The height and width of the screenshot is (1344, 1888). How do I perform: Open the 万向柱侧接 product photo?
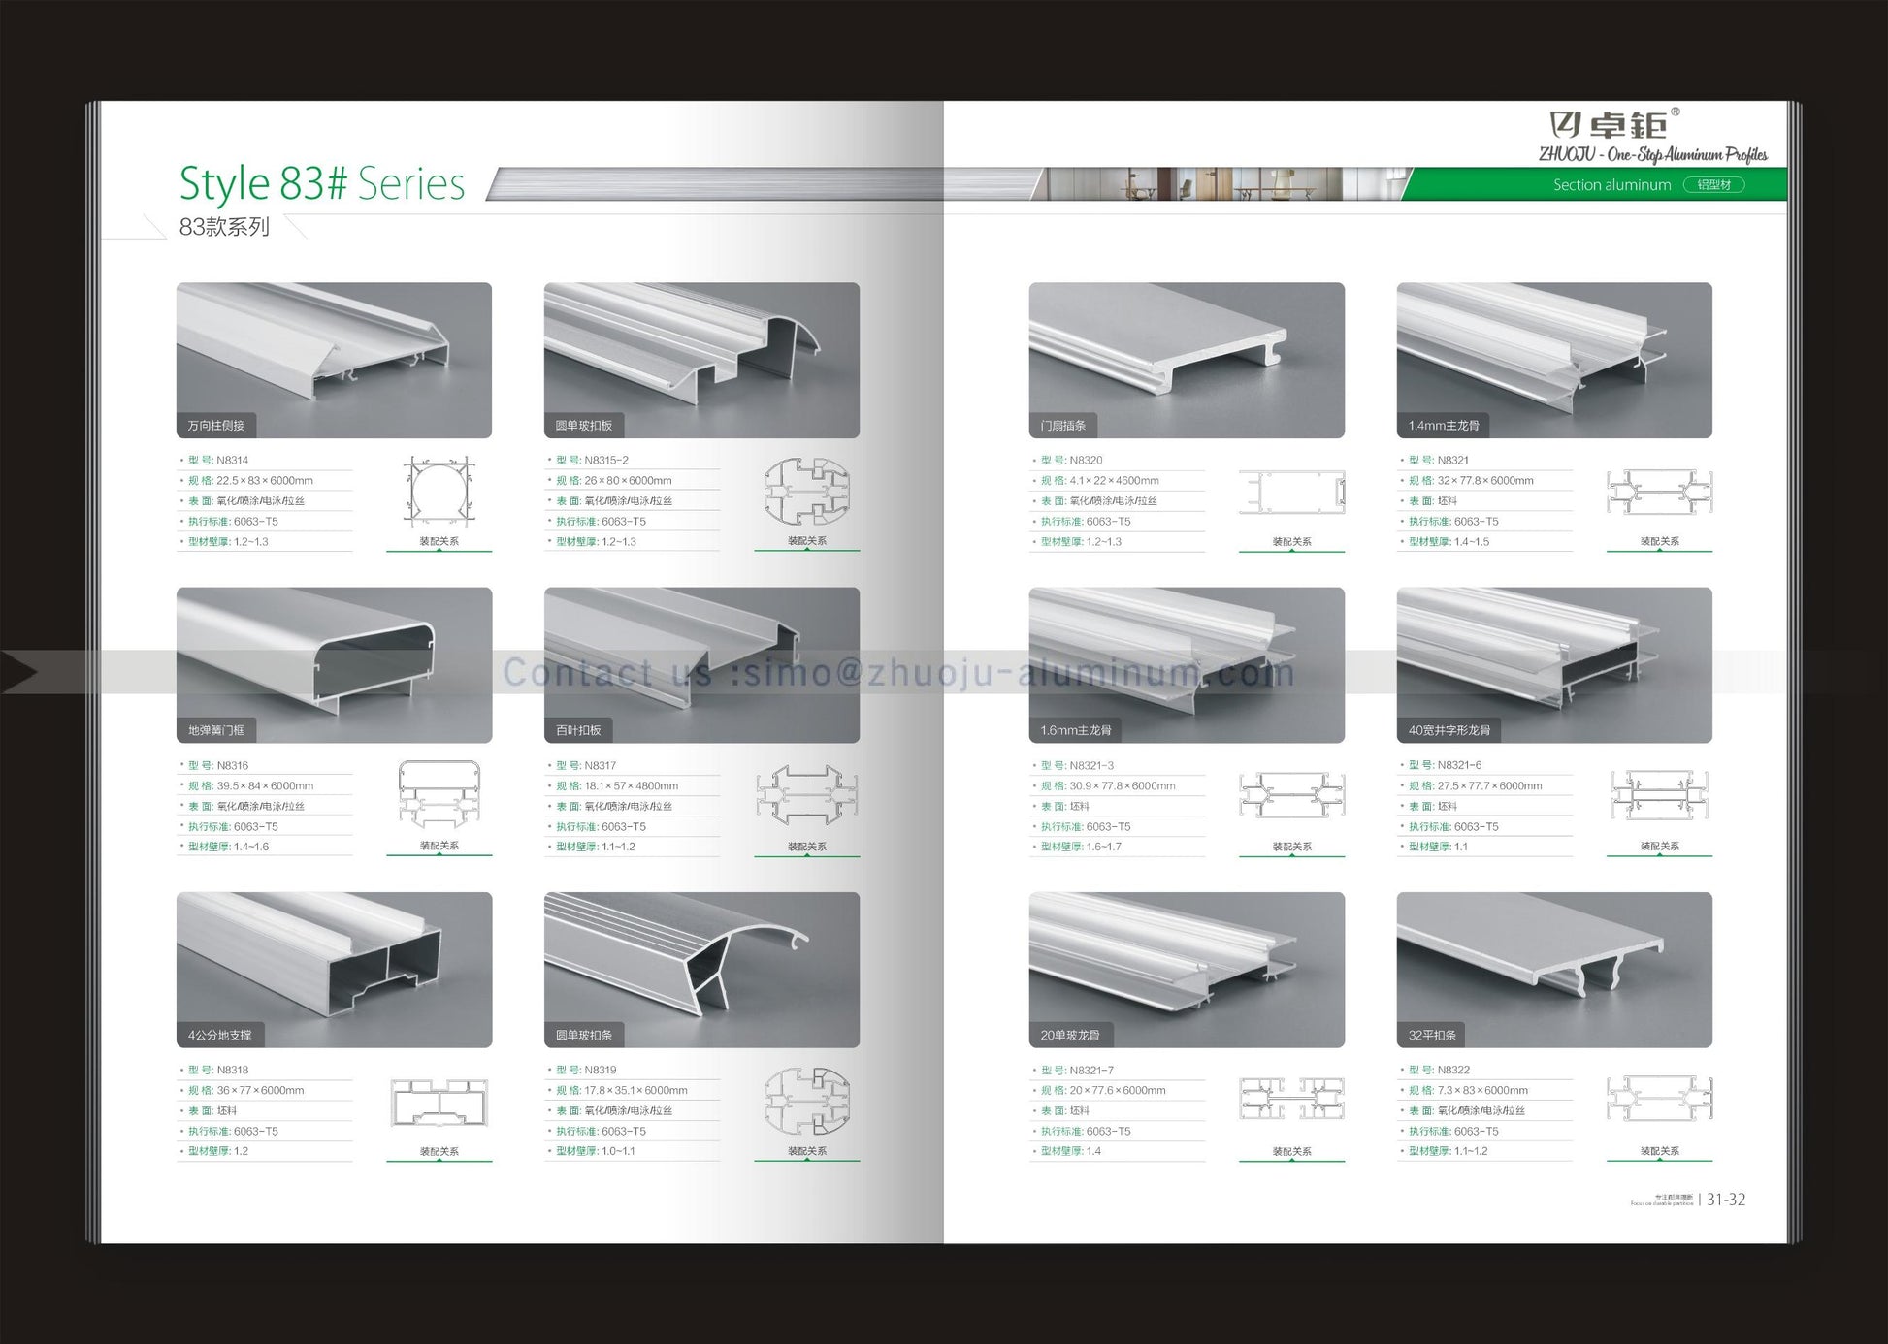[x=334, y=360]
